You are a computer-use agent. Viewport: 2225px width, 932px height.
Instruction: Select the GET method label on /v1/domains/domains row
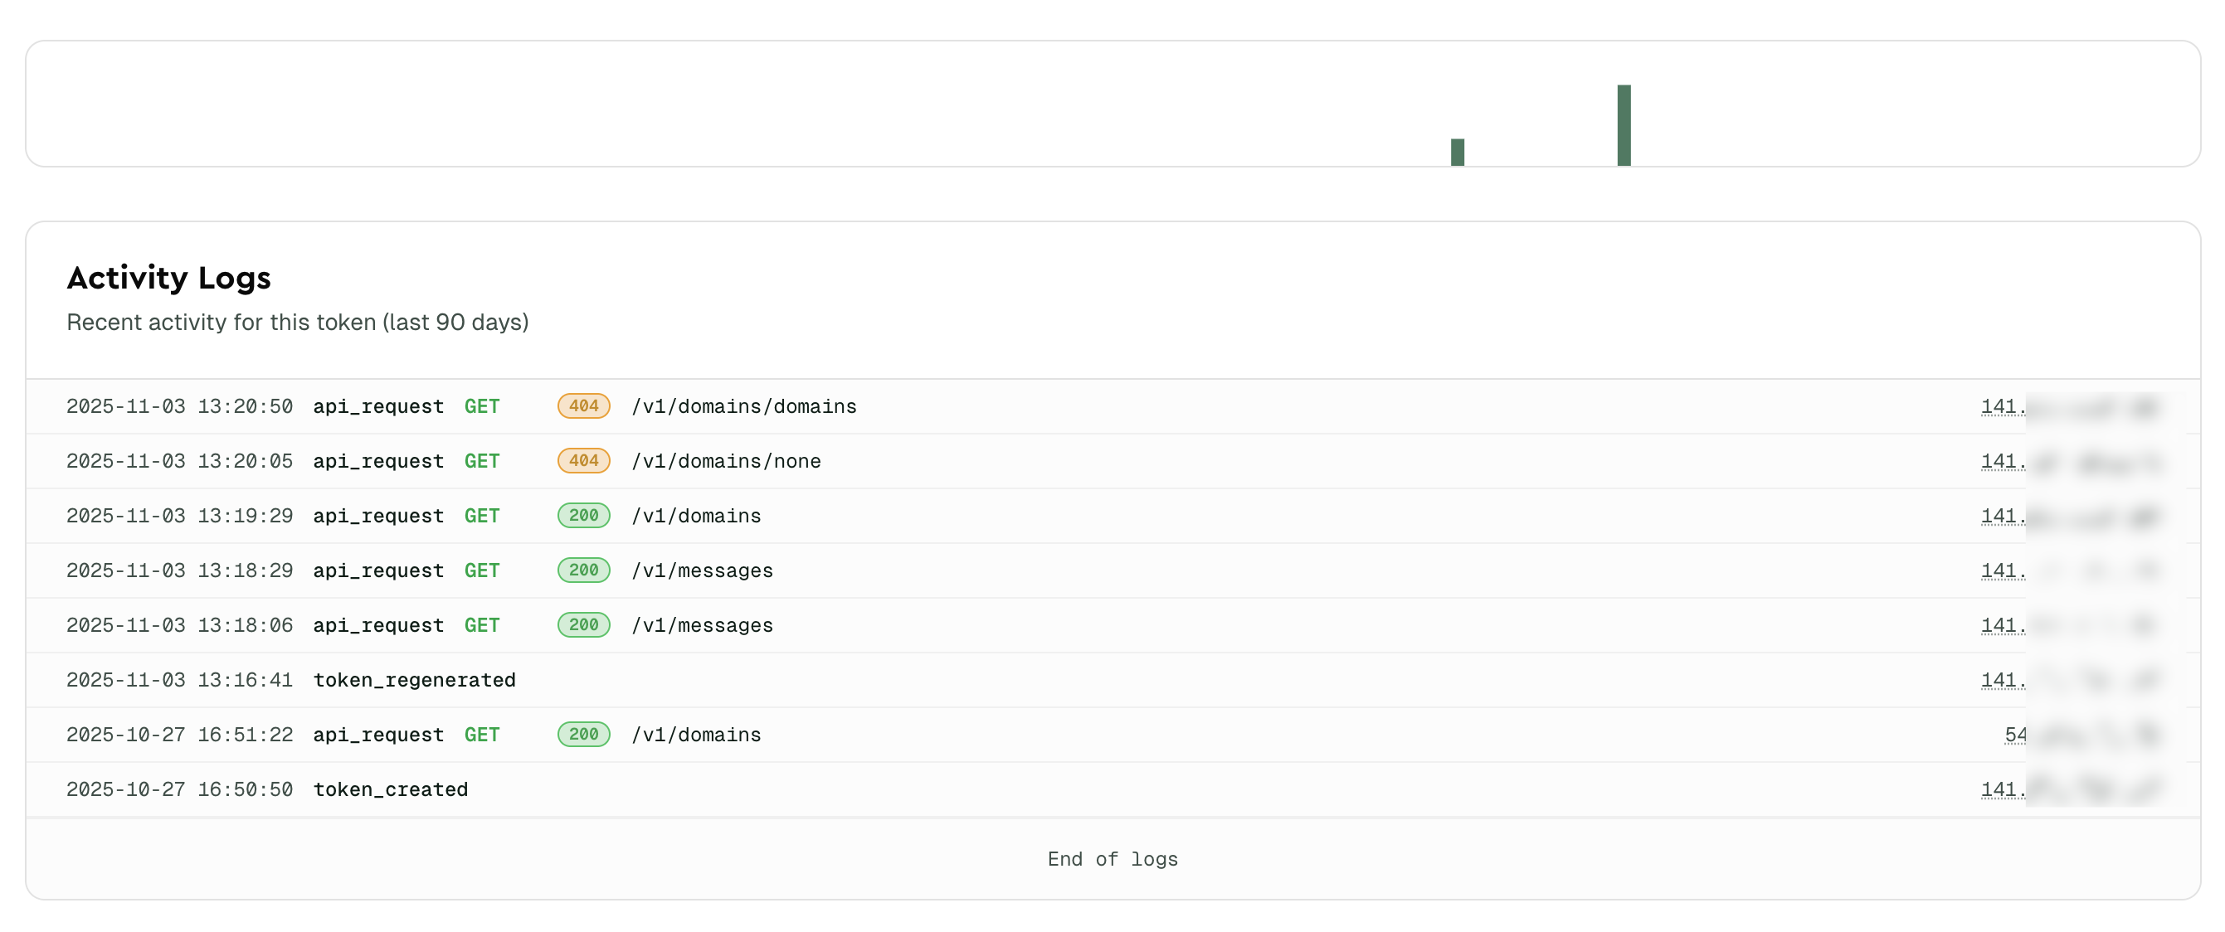point(481,405)
